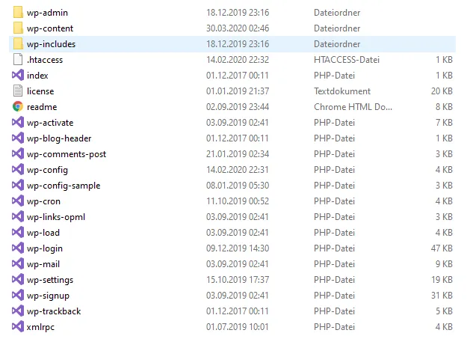
Task: Click the date 15.10.2019 17:37
Action: pyautogui.click(x=238, y=280)
